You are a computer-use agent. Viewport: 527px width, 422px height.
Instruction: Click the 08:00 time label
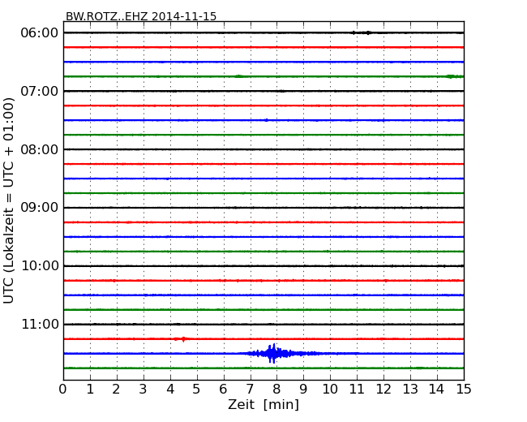pos(40,149)
